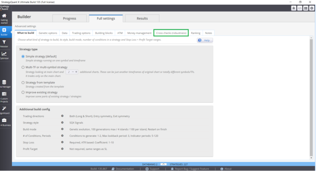Open the Cross checks (robustness) tab

(x=171, y=33)
